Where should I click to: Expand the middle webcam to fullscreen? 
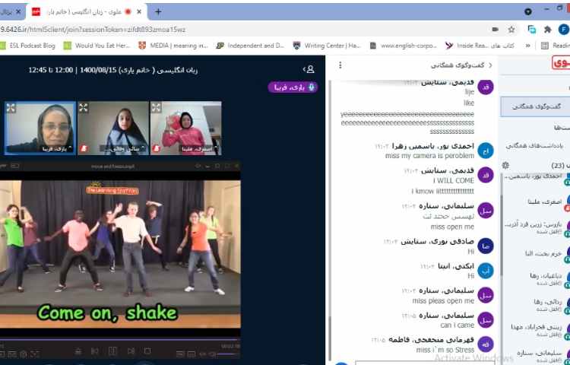tap(84, 108)
